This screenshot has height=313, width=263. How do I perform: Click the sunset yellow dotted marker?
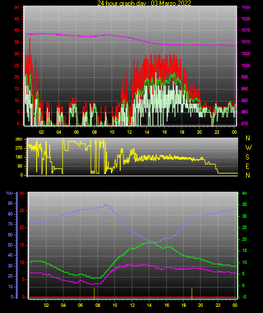click(x=192, y=293)
